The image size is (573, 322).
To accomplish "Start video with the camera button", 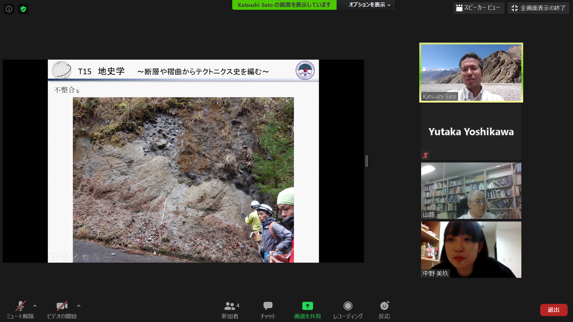I will (62, 310).
